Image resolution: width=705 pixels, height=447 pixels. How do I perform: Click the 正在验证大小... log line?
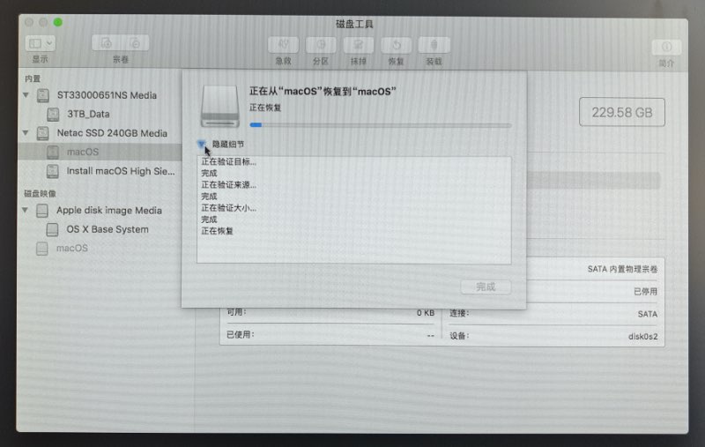[x=228, y=208]
